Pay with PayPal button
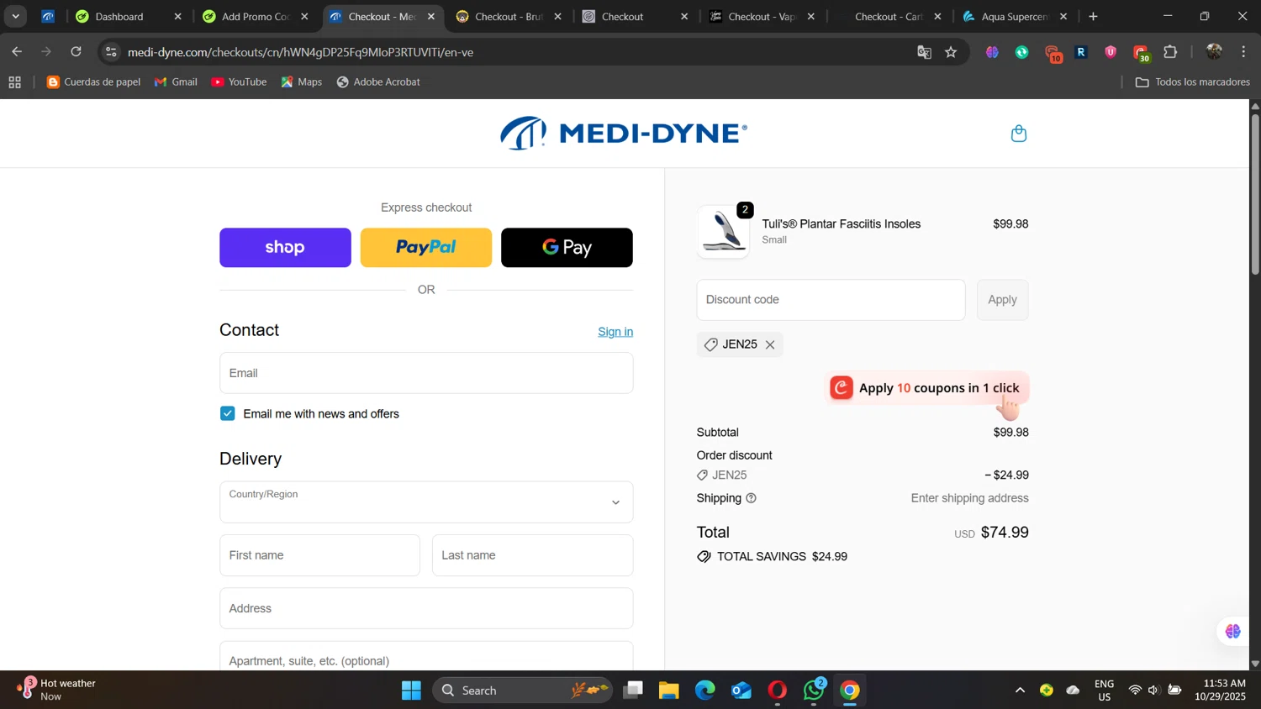 click(x=426, y=248)
